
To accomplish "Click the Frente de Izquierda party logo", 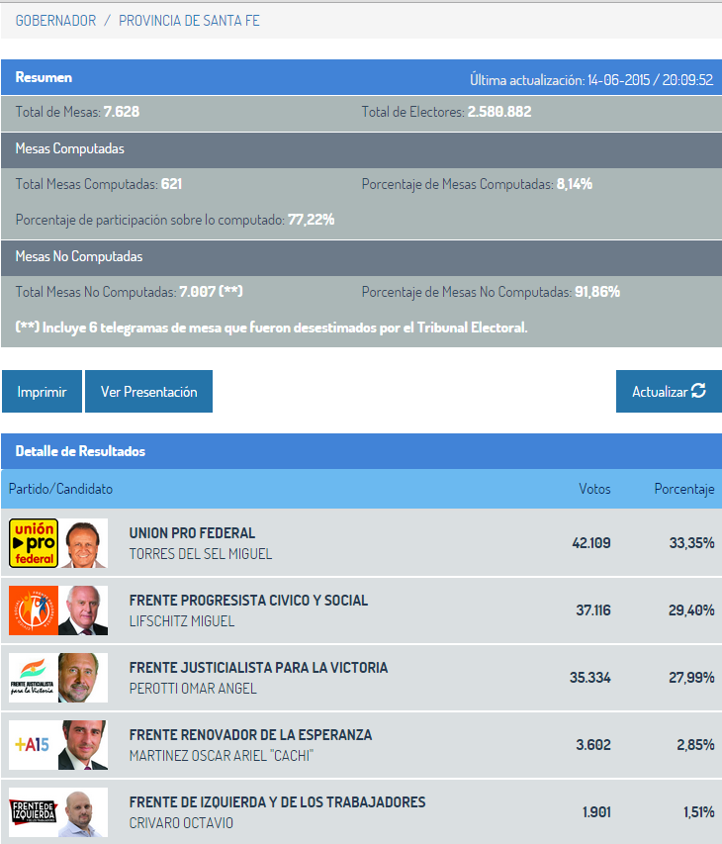I will click(x=34, y=812).
